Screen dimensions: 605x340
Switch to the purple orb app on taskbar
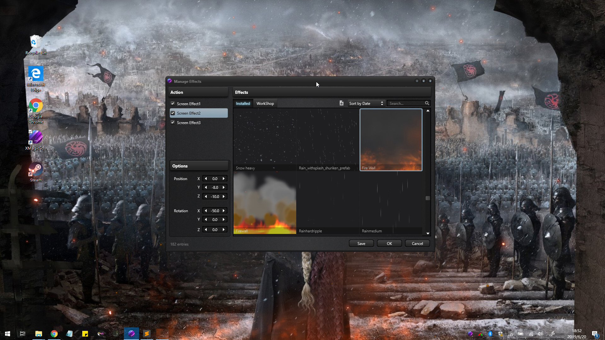tap(131, 334)
